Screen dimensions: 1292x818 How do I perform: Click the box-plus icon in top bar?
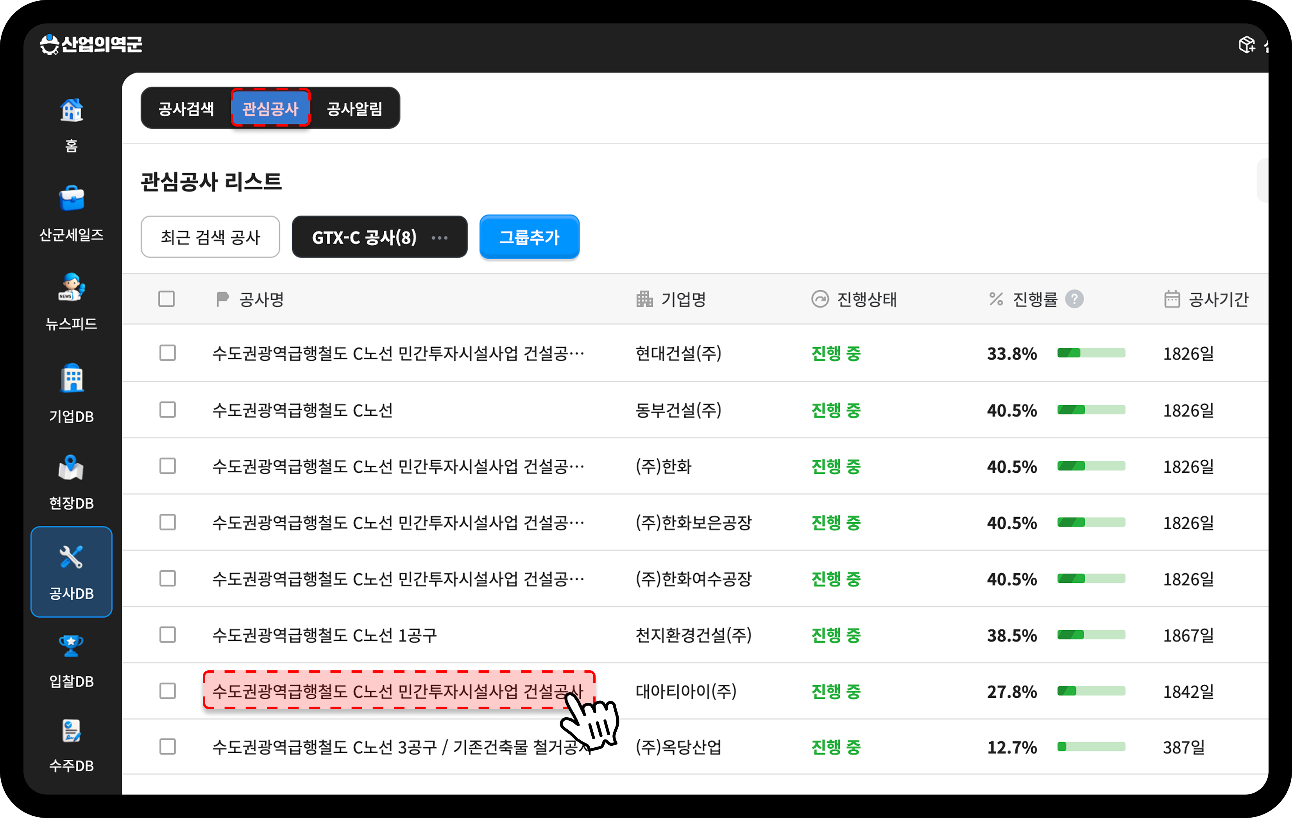[x=1246, y=44]
